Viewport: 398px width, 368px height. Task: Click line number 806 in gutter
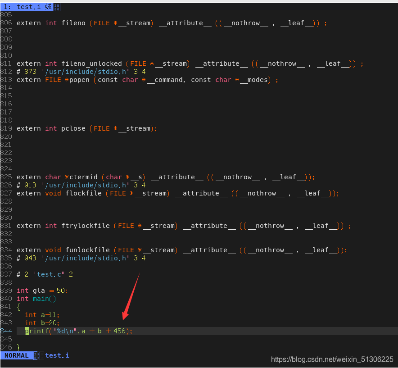point(6,23)
